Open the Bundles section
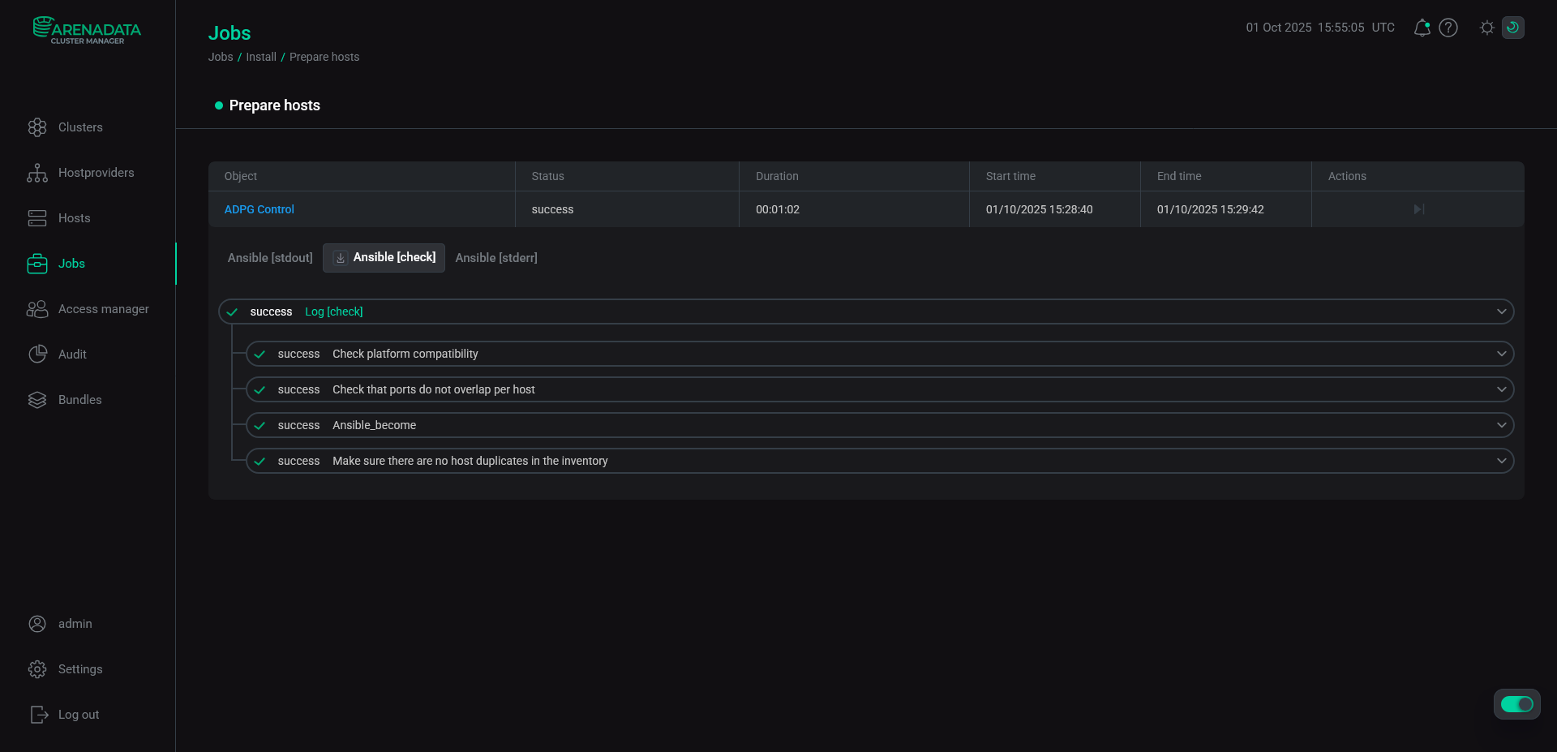The width and height of the screenshot is (1557, 752). [79, 400]
